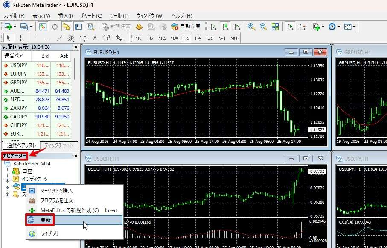This screenshot has height=248, width=387.
Task: Select the horizontal line drawing tool
Action: click(47, 38)
